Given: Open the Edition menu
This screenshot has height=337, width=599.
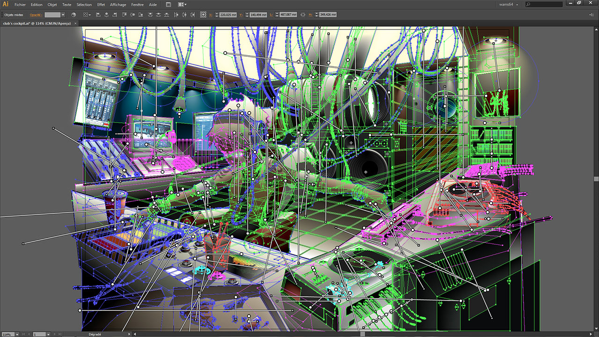Looking at the screenshot, I should [x=37, y=5].
